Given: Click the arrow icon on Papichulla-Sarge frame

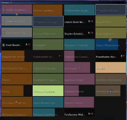Looking at the screenshot, I should pyautogui.click(x=35, y=22).
